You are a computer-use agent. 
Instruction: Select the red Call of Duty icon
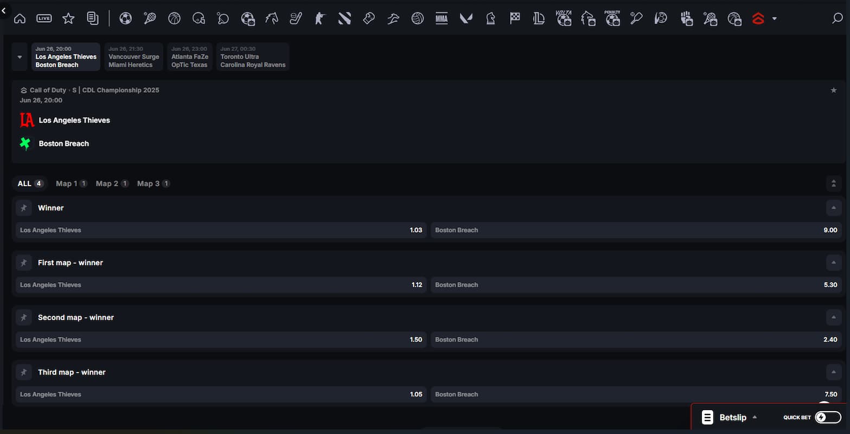click(x=758, y=18)
